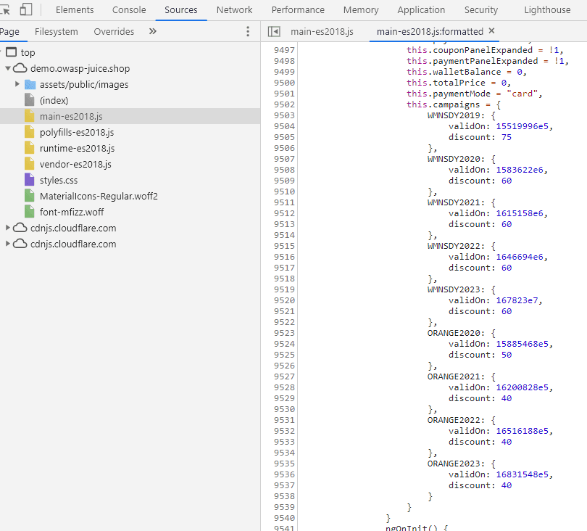Click the vendor-es2018.js script icon

click(x=29, y=164)
